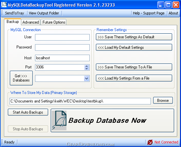Open View Output Folder
This screenshot has width=181, height=147.
pyautogui.click(x=44, y=13)
